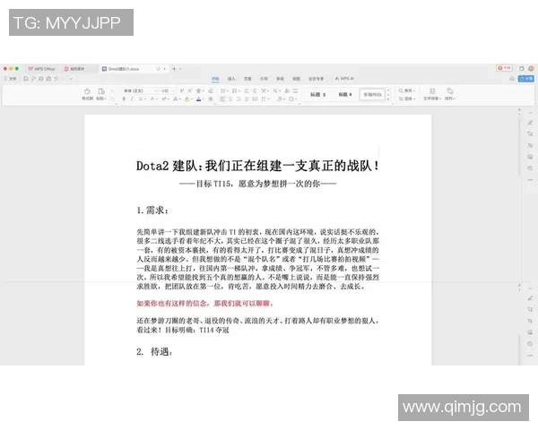
Task: Click the Format Painter (格式刷) icon
Action: [87, 90]
